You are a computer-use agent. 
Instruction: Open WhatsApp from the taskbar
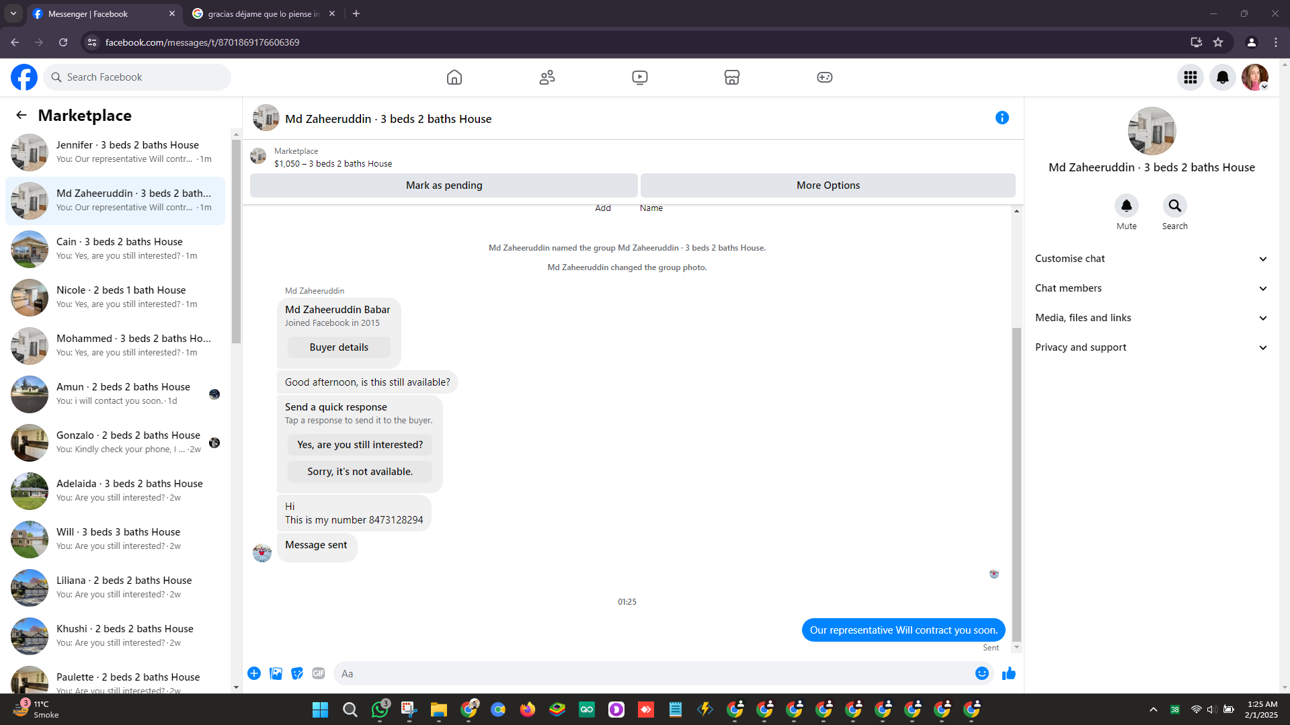(x=380, y=709)
